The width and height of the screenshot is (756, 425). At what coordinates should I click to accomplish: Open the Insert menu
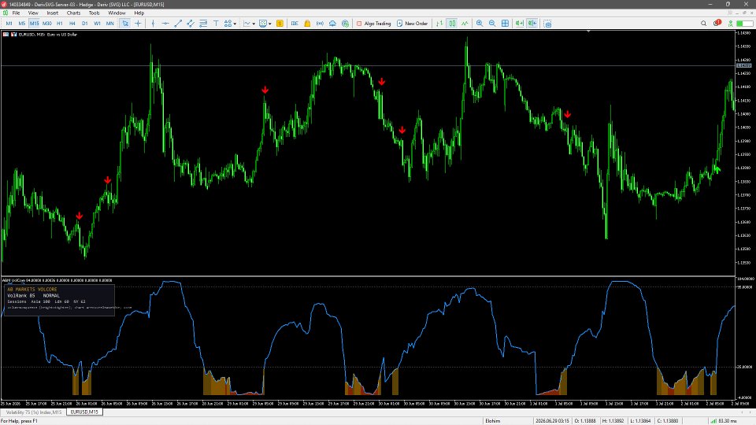click(x=52, y=13)
